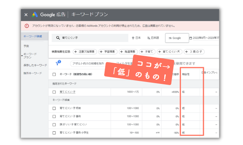Expand the キーワードプラン sidebar arrow

pyautogui.click(x=22, y=55)
